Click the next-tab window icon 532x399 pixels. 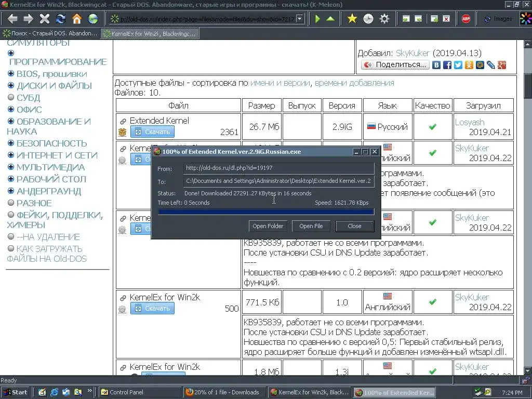point(418,19)
